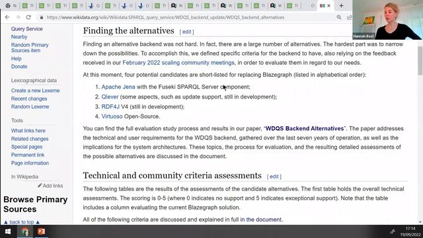Open Chrome from the taskbar
The width and height of the screenshot is (423, 238).
click(x=25, y=231)
